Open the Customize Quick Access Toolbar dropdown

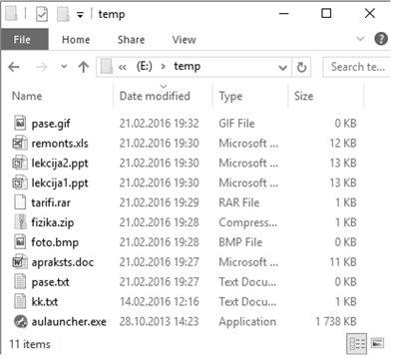click(80, 15)
